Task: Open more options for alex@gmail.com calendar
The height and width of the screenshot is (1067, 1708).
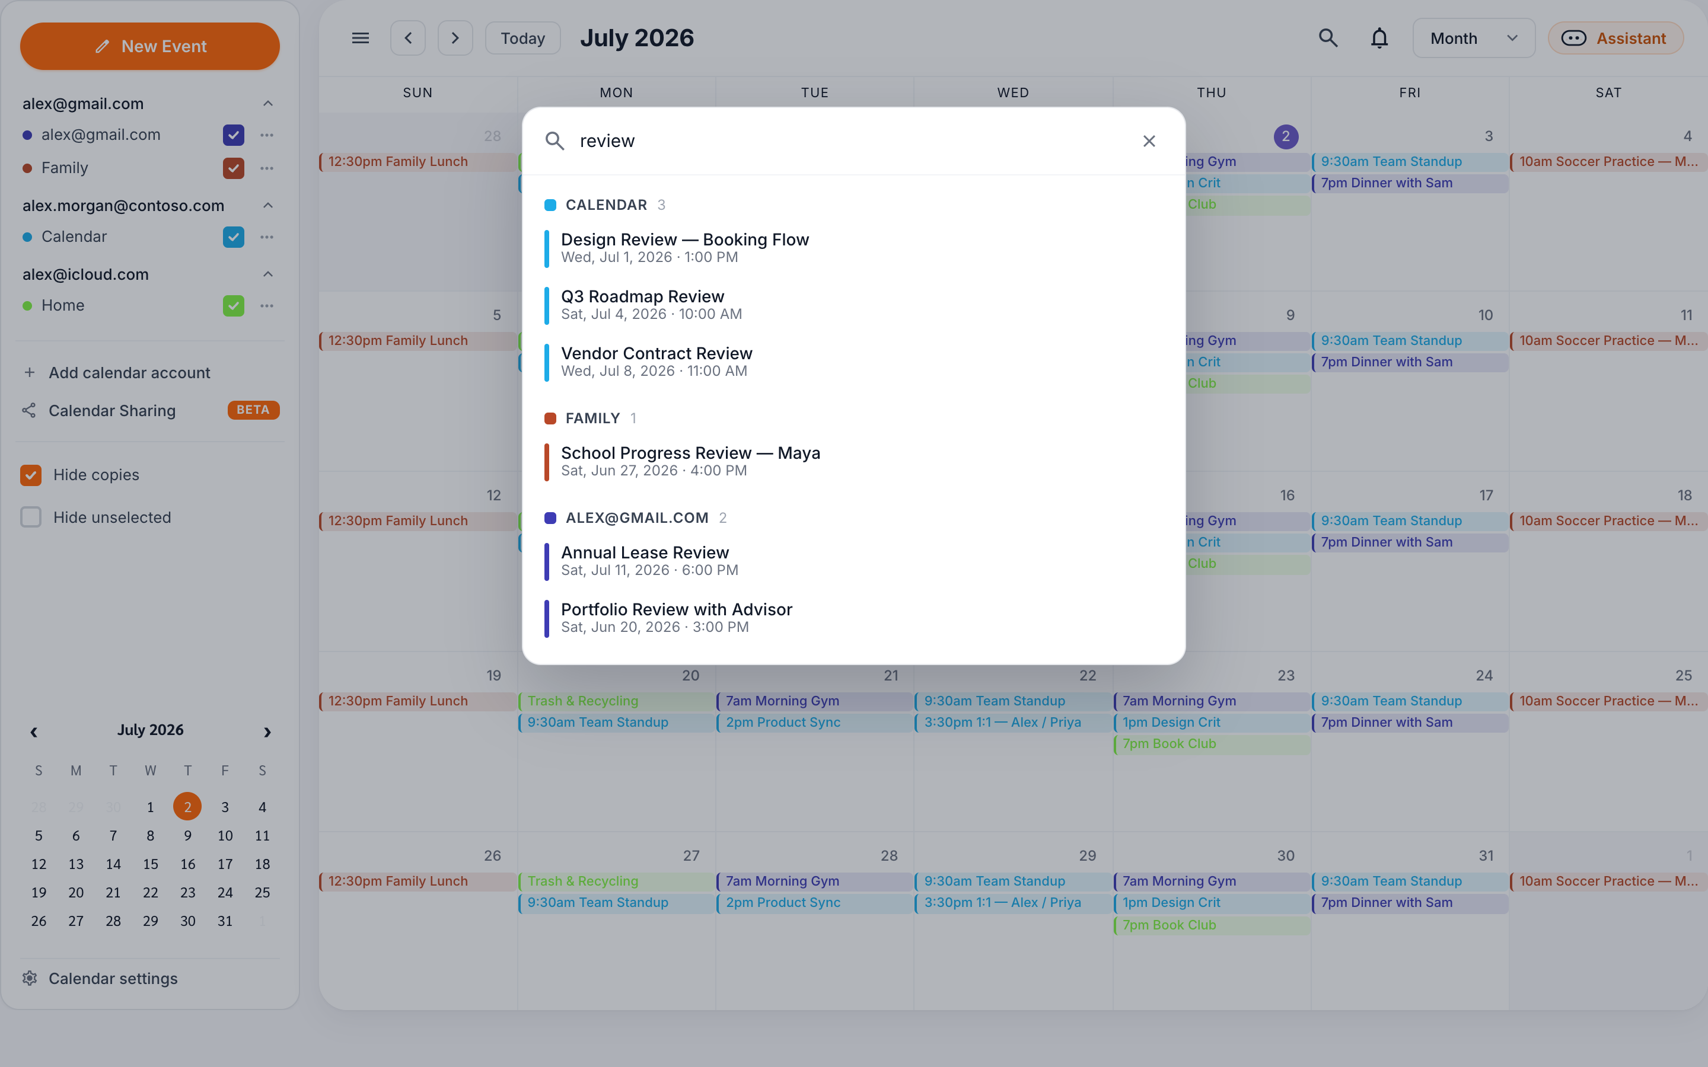Action: coord(267,135)
